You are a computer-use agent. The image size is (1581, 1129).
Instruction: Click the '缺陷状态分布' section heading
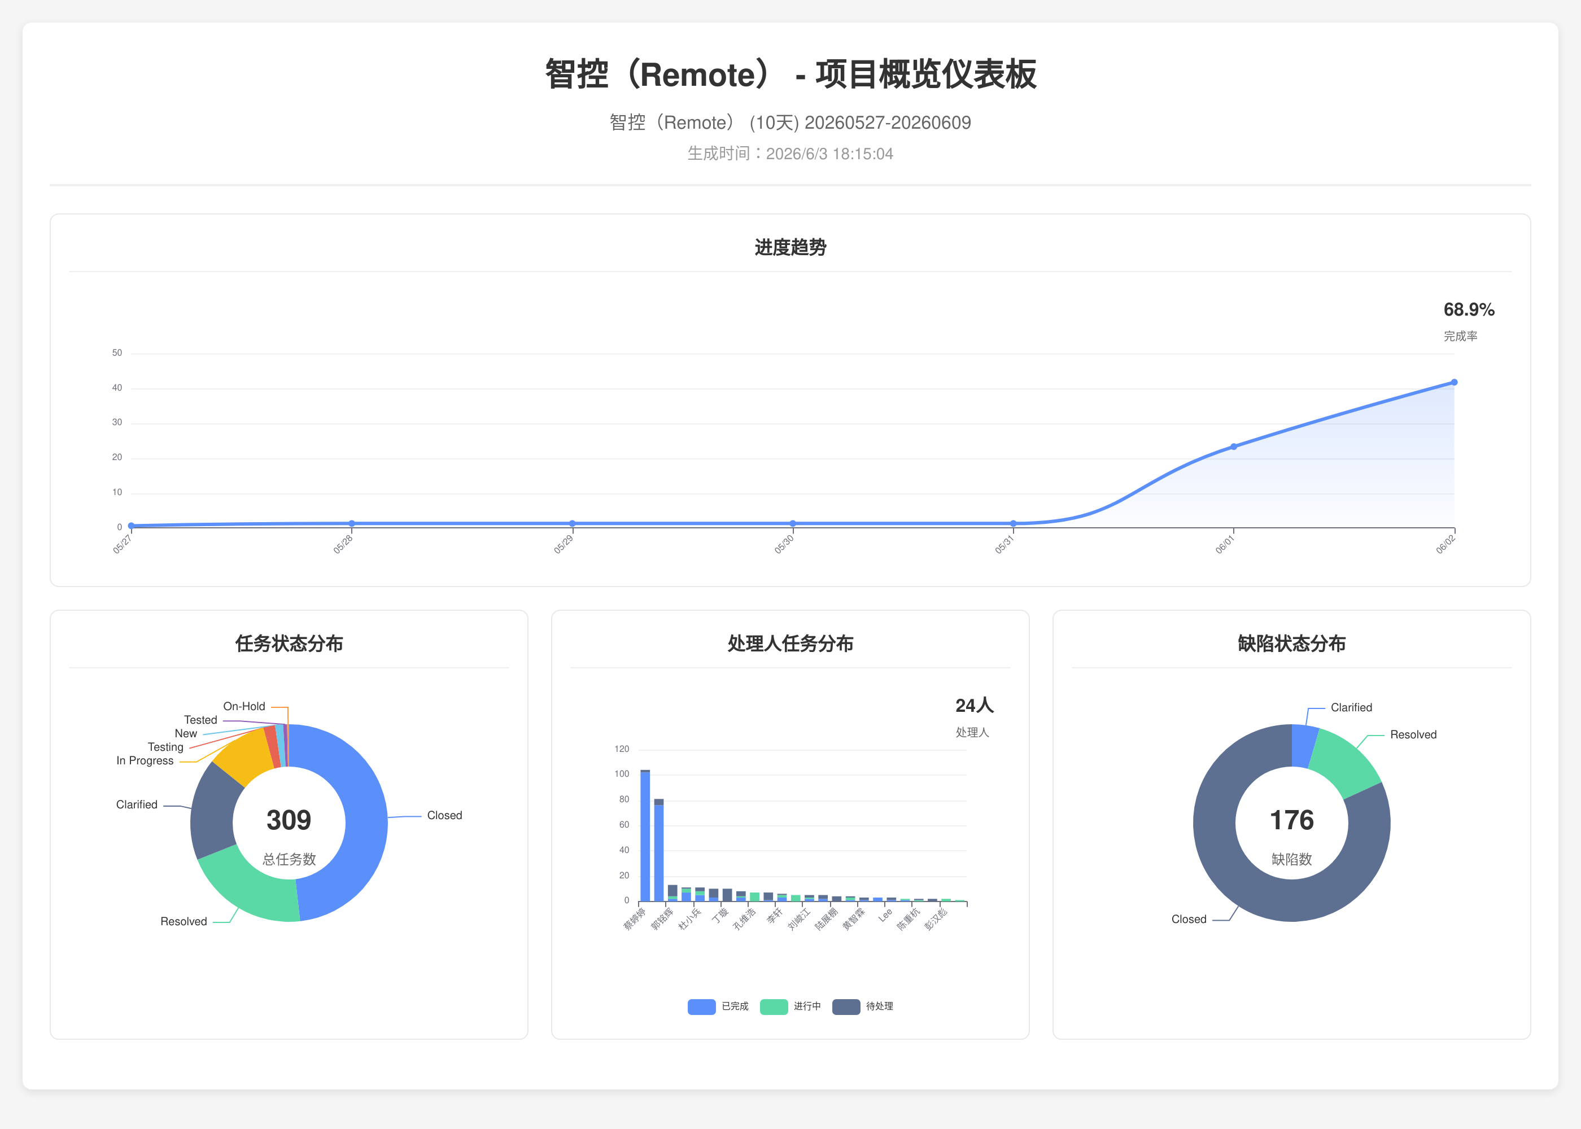(x=1292, y=644)
